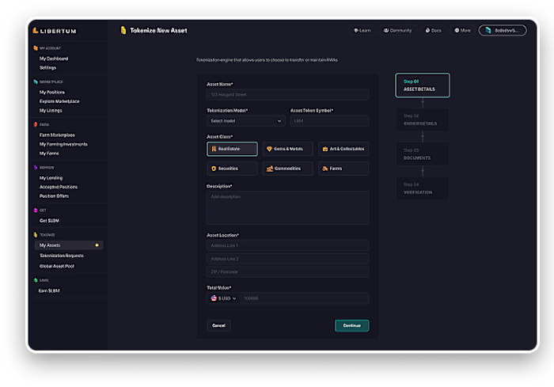Click the Address Line 1 field
The height and width of the screenshot is (387, 554).
pyautogui.click(x=287, y=245)
